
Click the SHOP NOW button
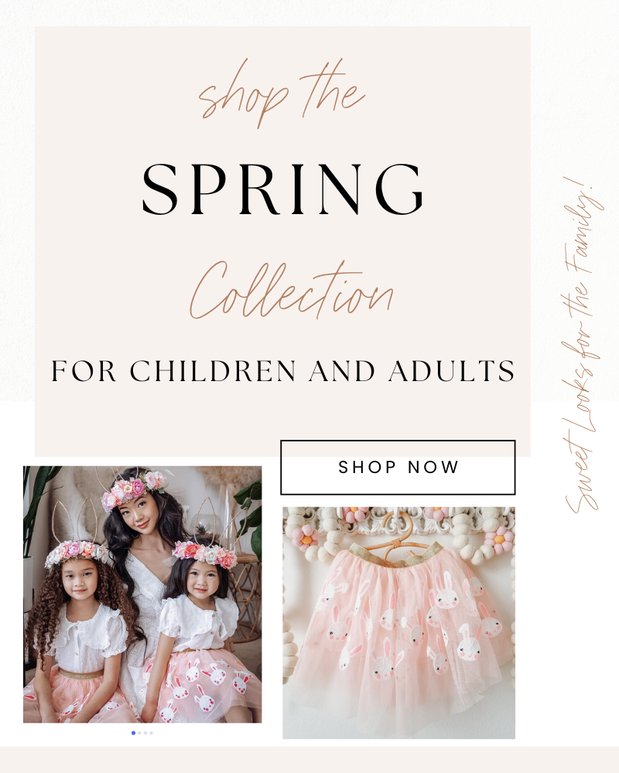coord(398,468)
